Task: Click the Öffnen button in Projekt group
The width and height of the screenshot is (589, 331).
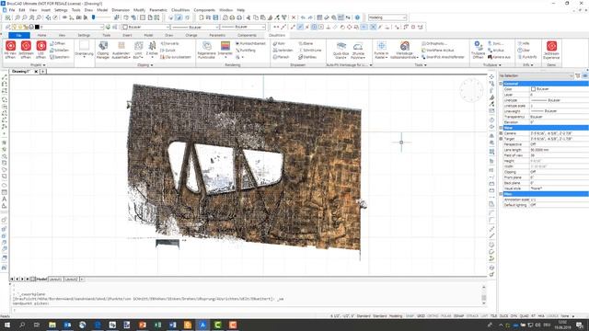Action: [x=57, y=43]
